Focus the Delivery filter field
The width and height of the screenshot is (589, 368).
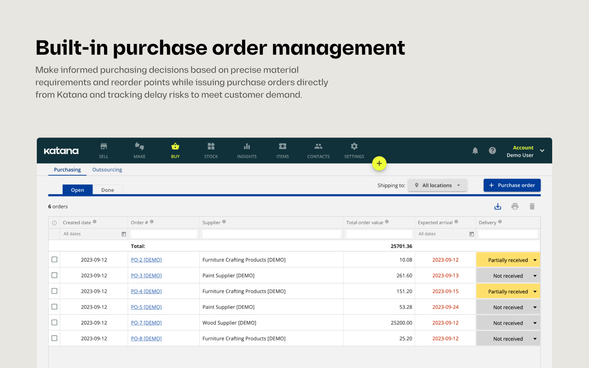pyautogui.click(x=508, y=234)
